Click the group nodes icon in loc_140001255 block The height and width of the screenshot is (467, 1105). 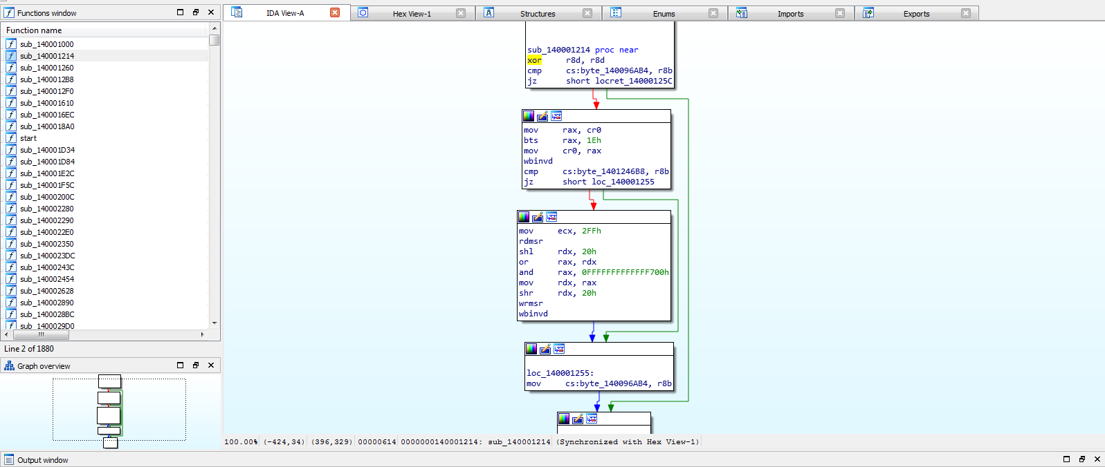(x=559, y=349)
